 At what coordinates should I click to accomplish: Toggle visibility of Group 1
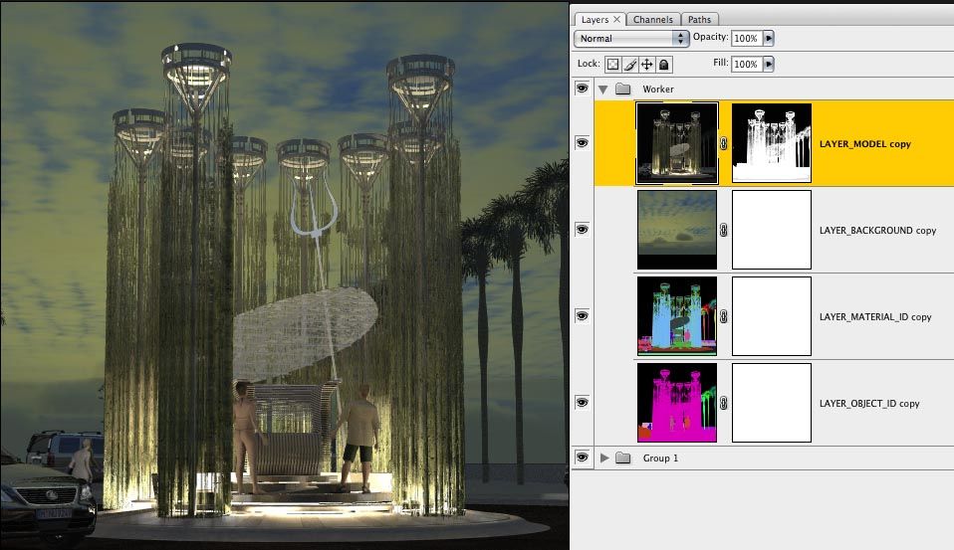[582, 457]
